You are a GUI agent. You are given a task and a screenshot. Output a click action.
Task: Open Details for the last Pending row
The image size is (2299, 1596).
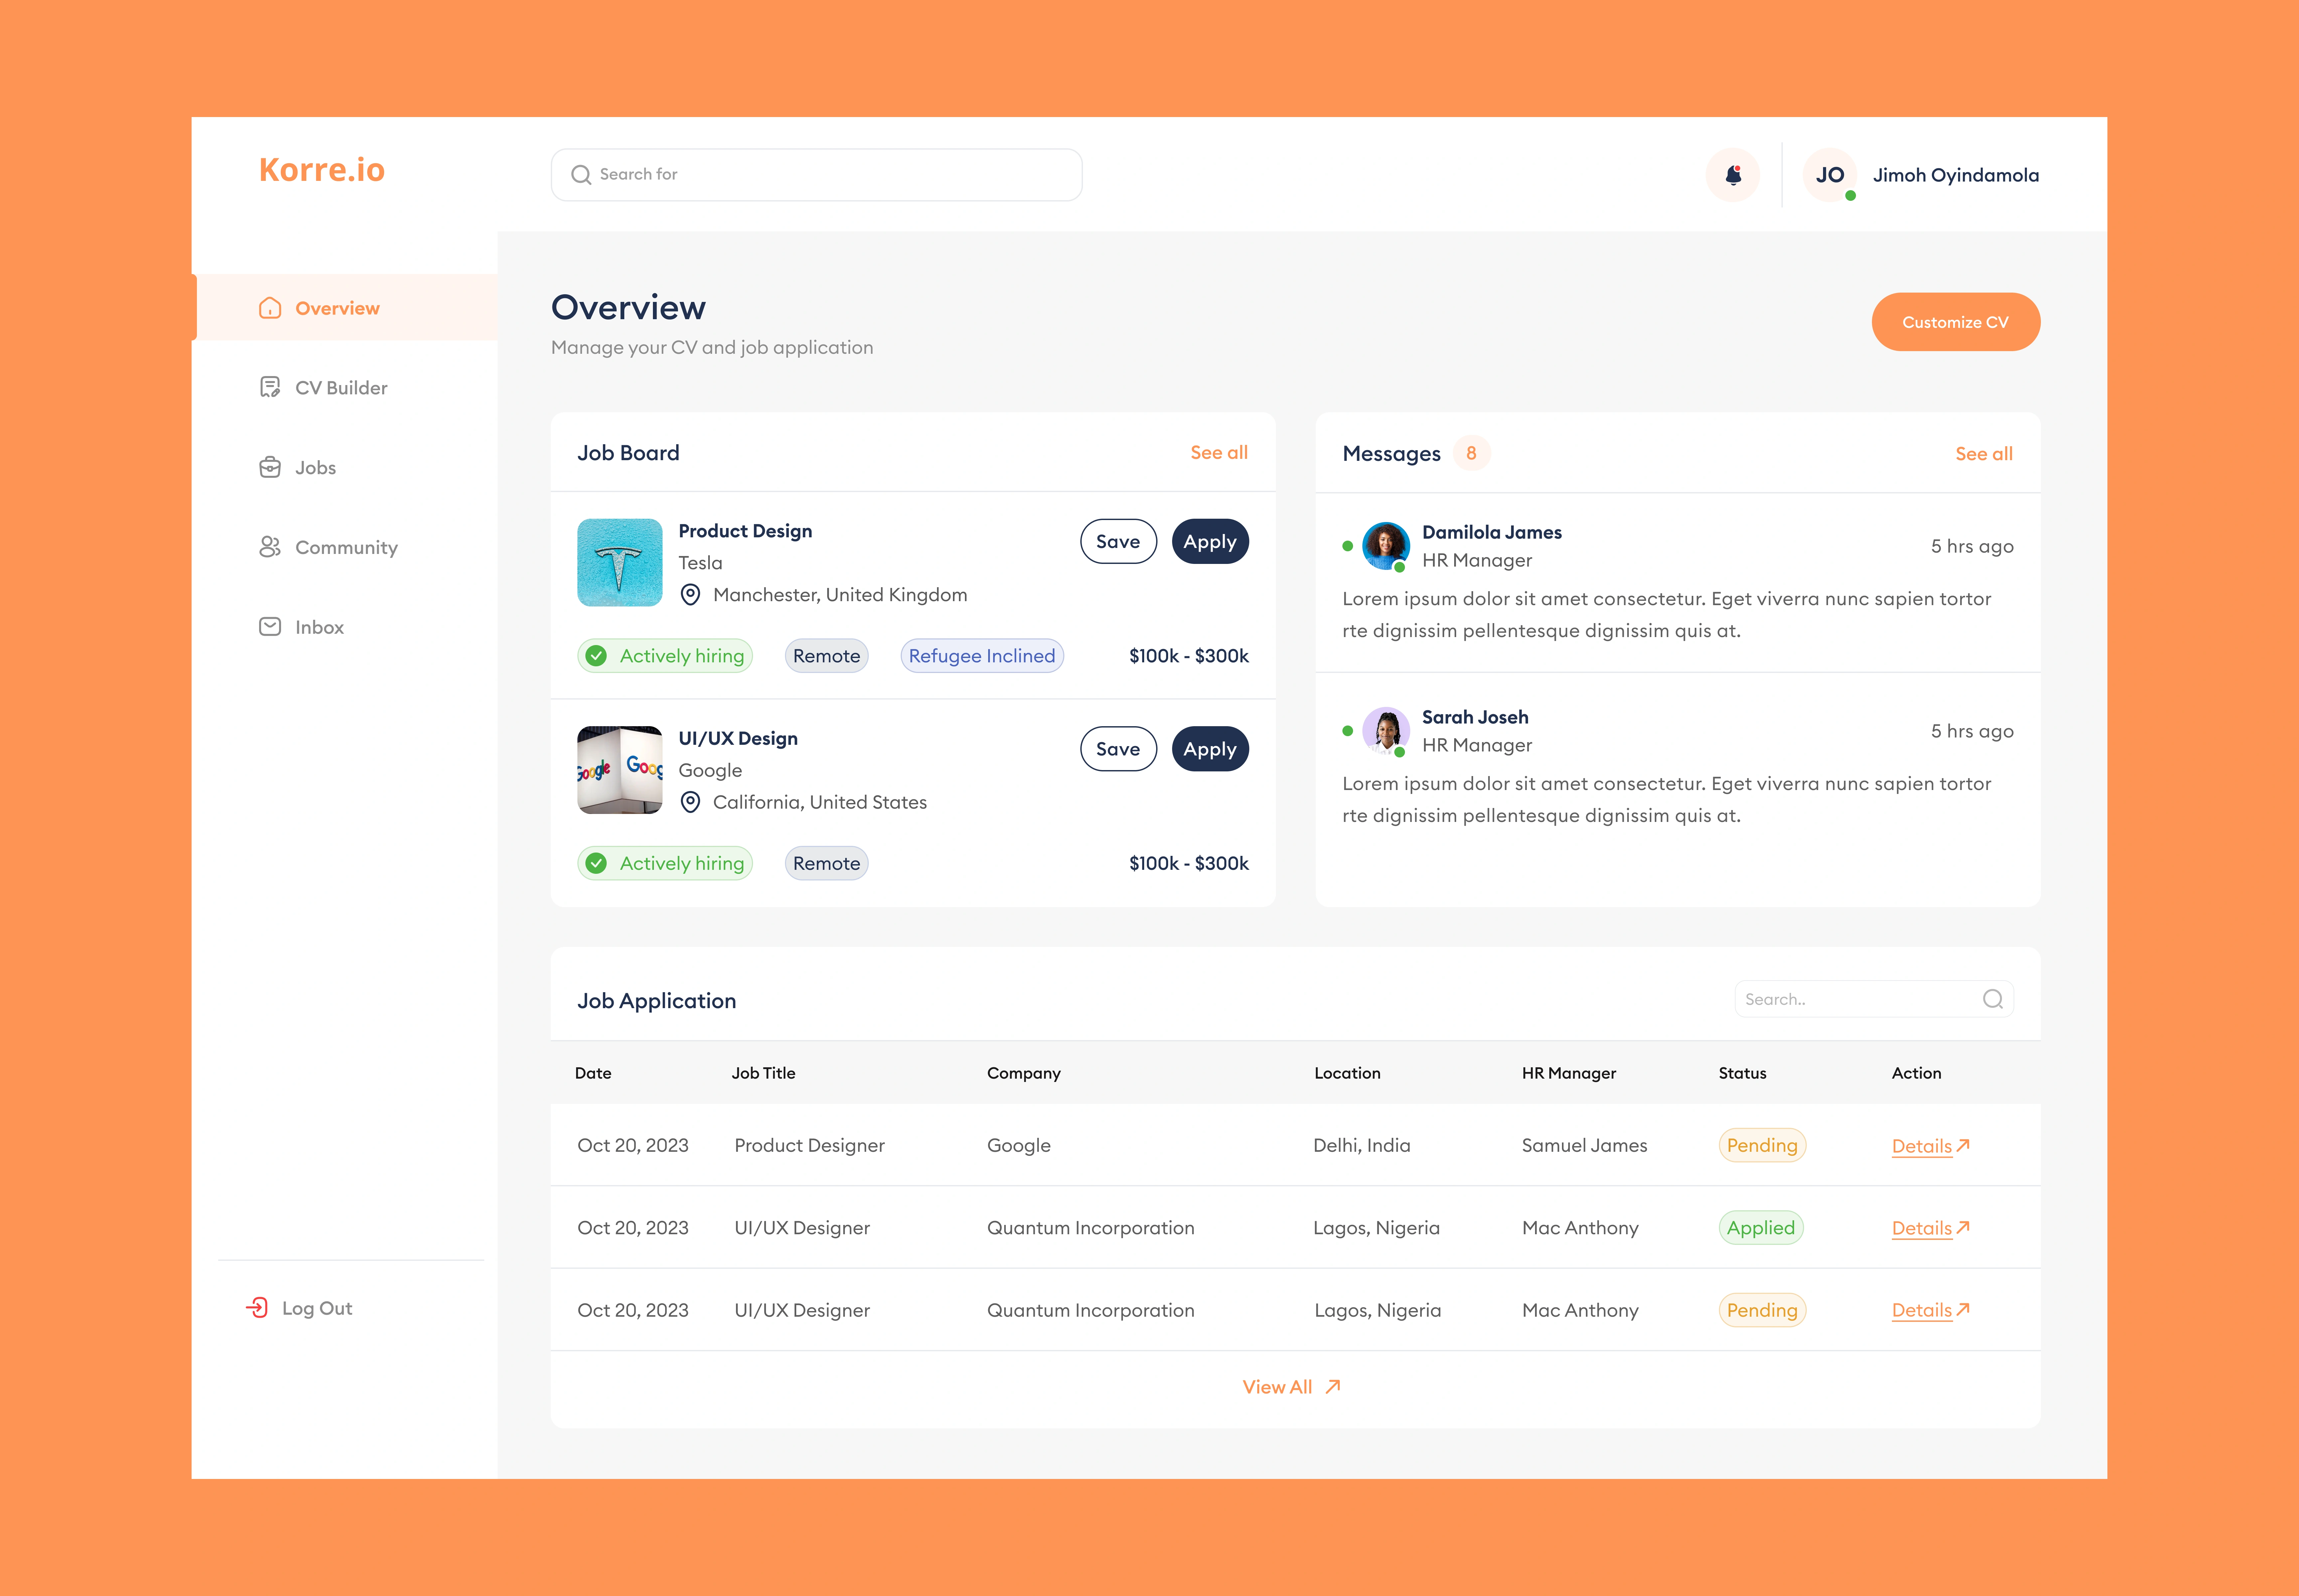[1931, 1310]
